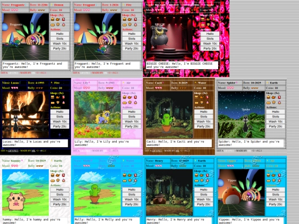Buy the roast chicken in Cacti's shop
The width and height of the screenshot is (299, 224).
click(202, 97)
